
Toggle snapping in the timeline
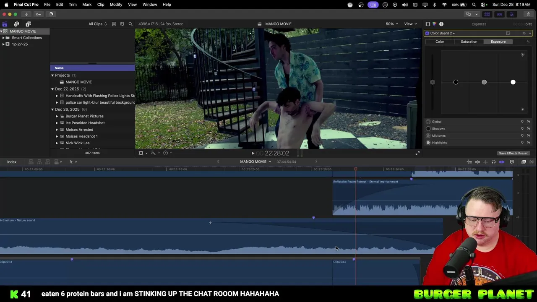pyautogui.click(x=502, y=162)
